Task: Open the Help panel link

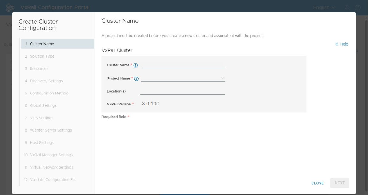Action: click(341, 44)
